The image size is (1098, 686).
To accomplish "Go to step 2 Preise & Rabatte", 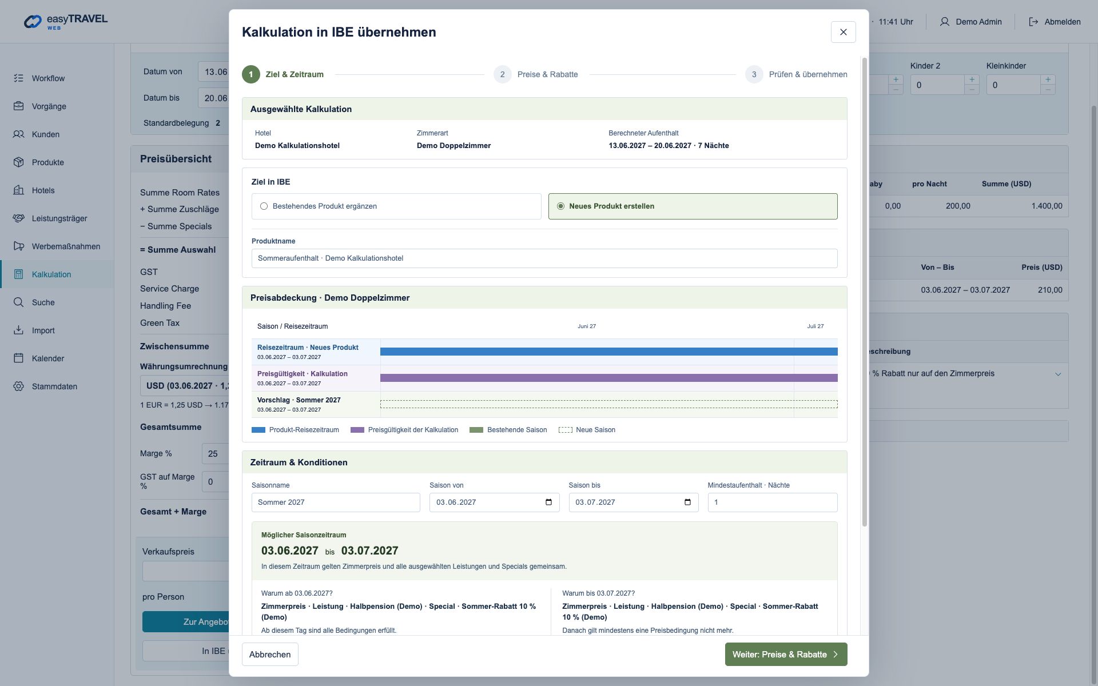I will (x=536, y=74).
